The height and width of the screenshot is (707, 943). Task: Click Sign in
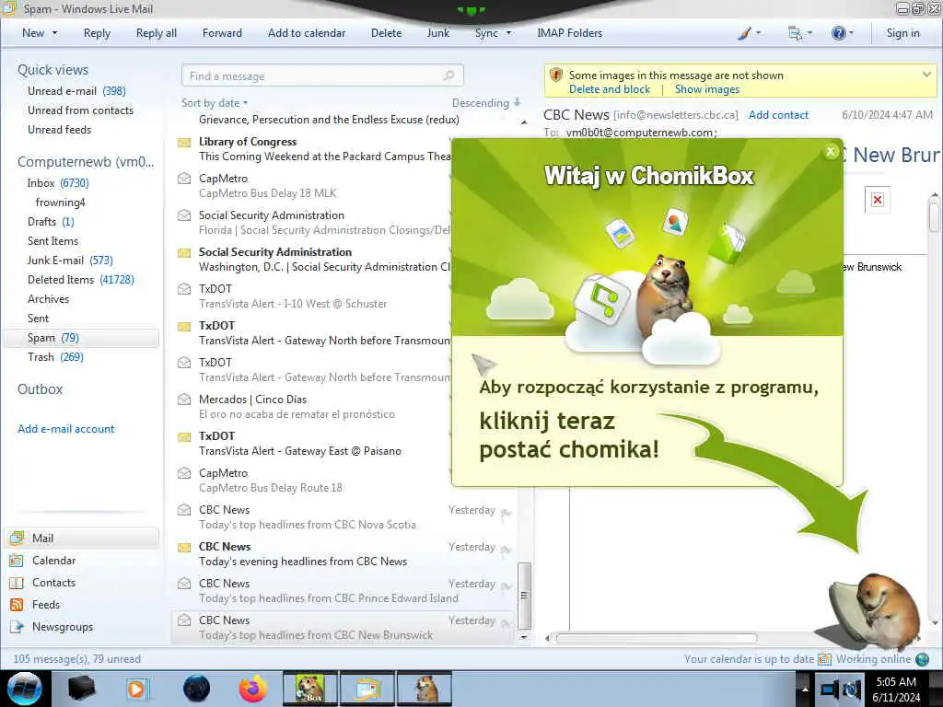902,33
